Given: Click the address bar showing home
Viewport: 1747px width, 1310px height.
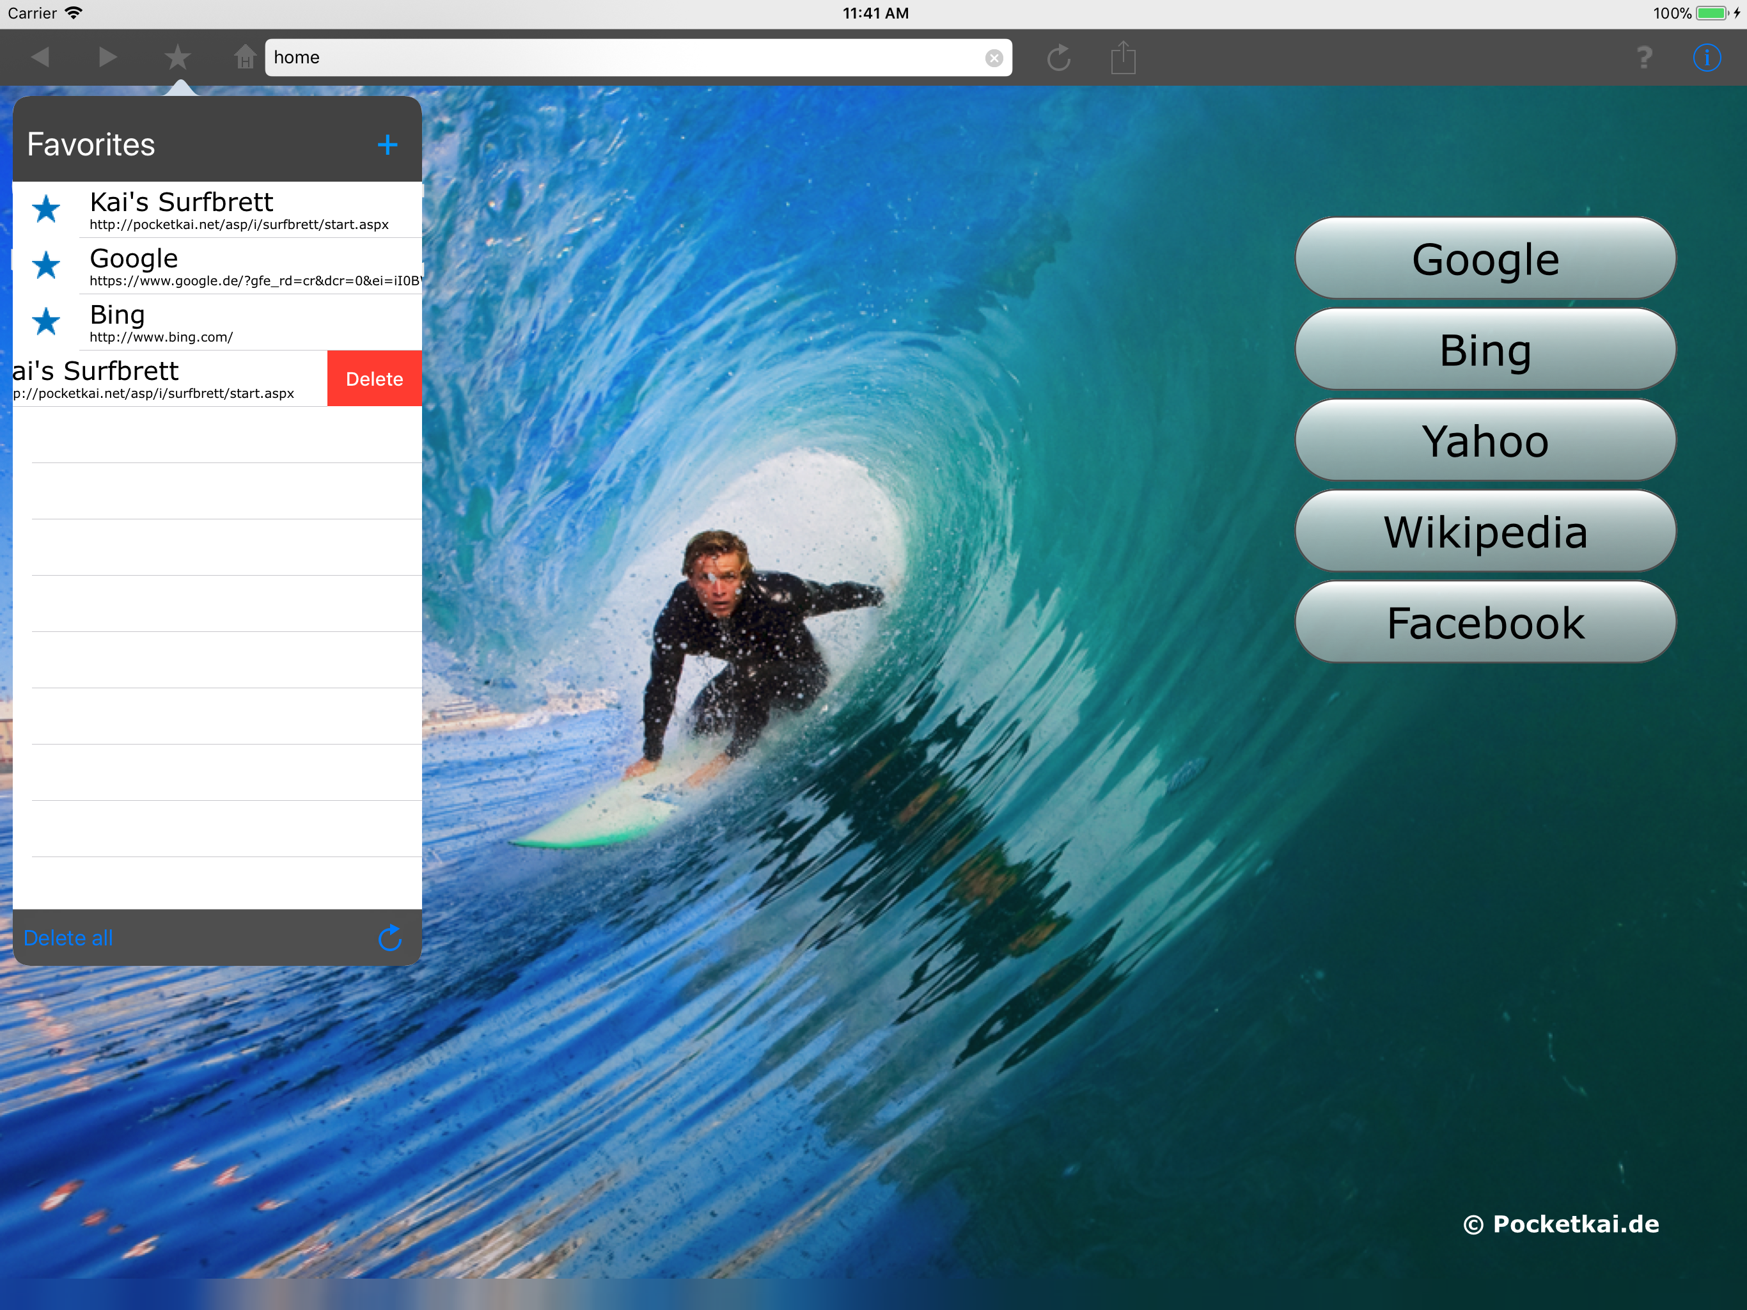Looking at the screenshot, I should tap(638, 58).
